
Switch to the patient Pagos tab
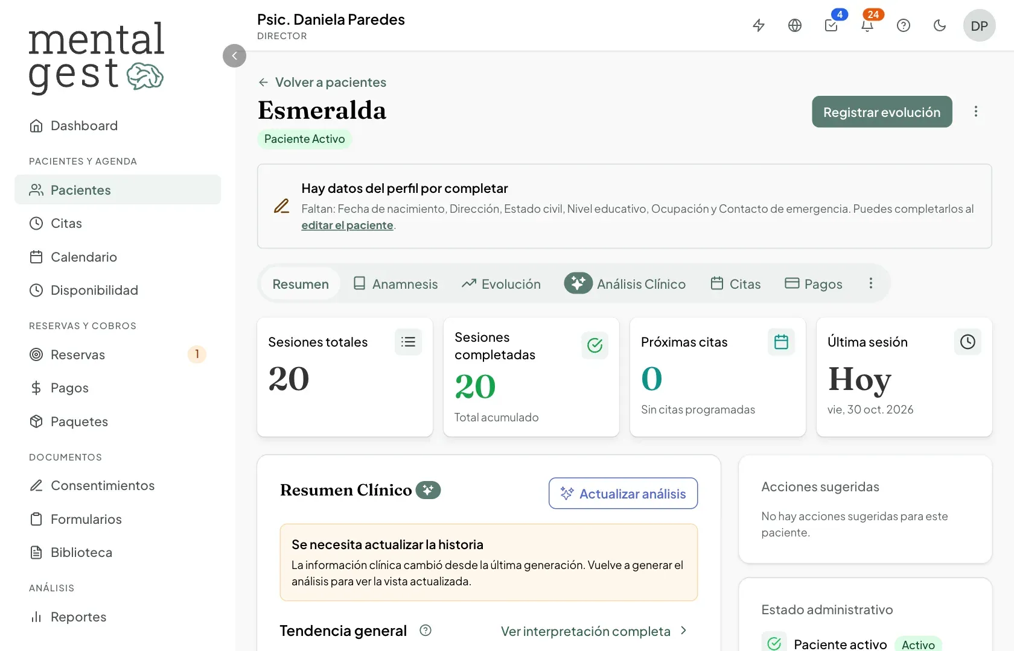(813, 284)
